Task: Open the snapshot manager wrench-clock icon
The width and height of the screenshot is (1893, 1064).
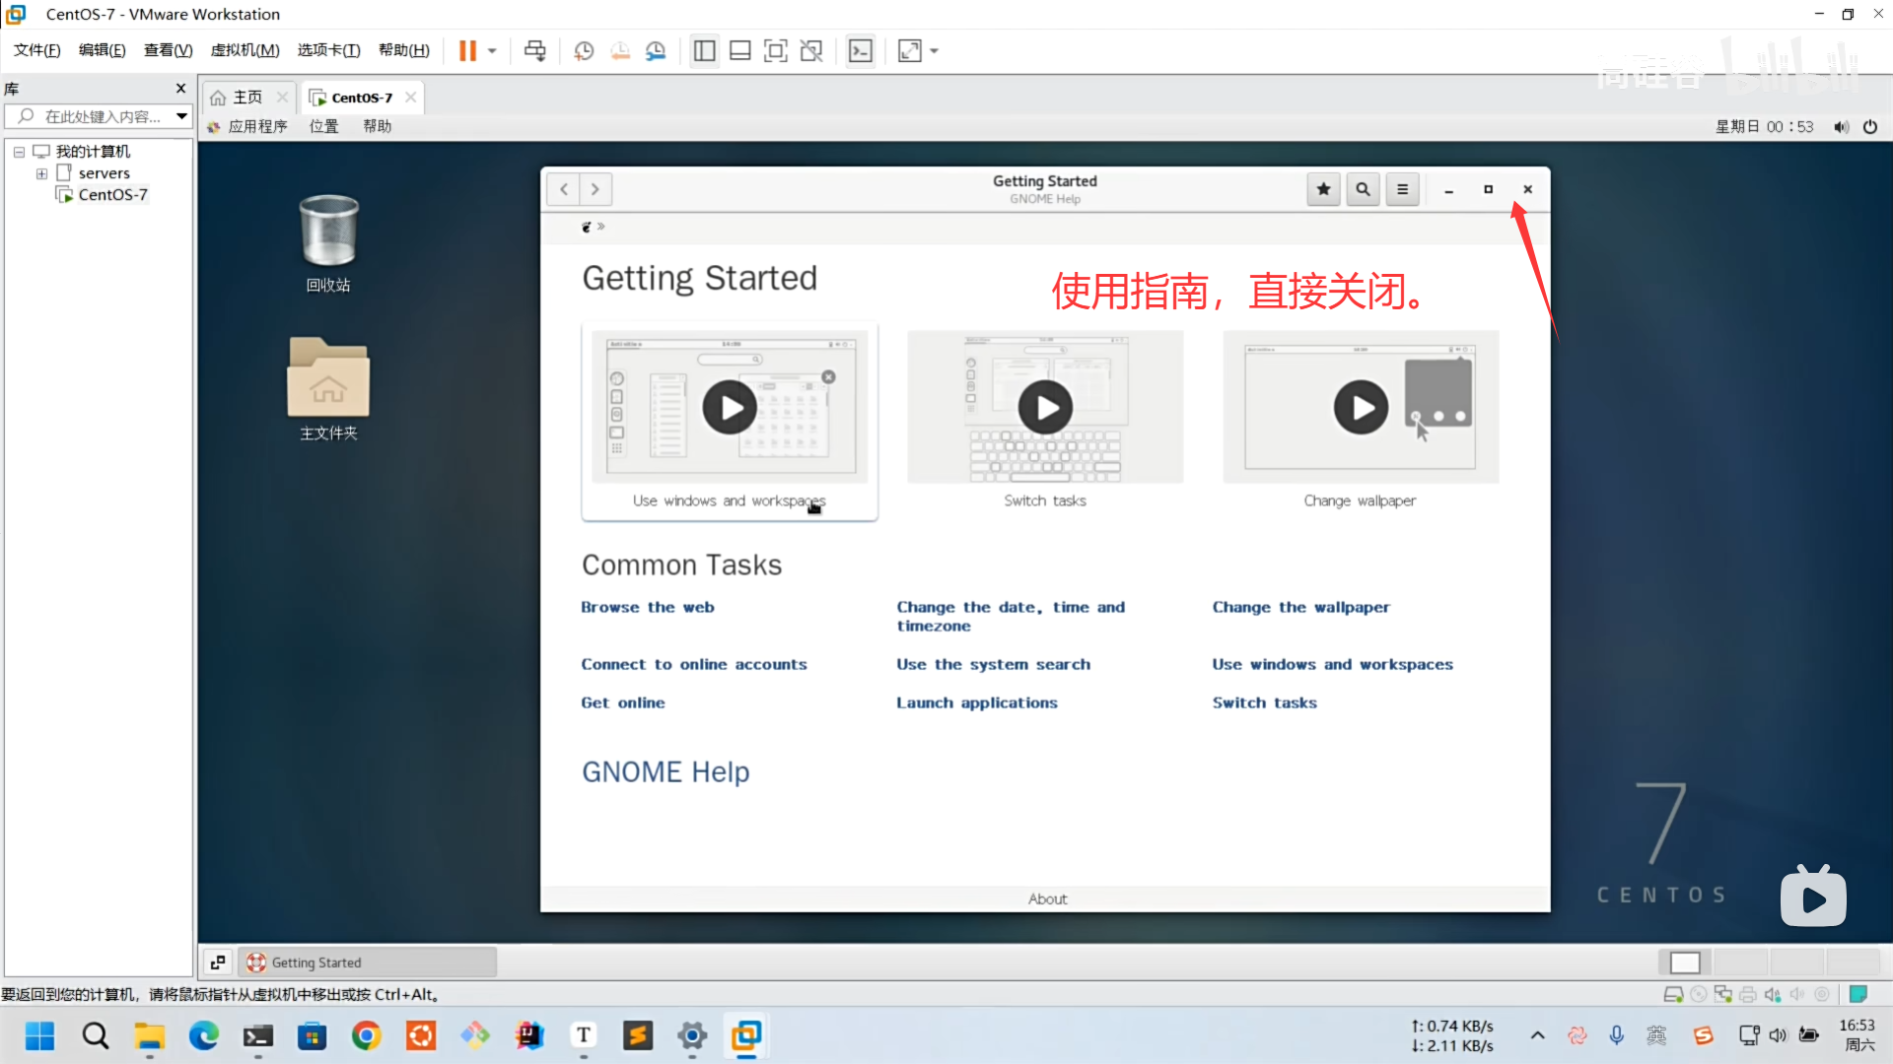Action: [x=656, y=51]
